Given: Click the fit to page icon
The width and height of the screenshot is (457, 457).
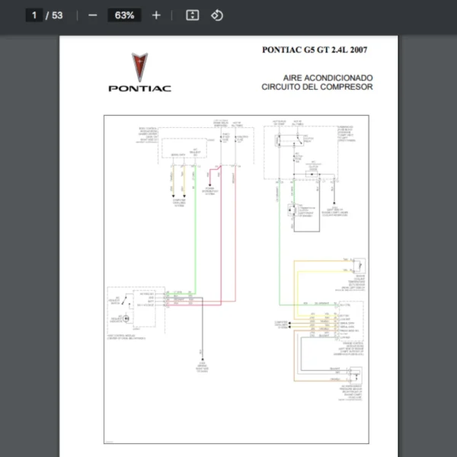Looking at the screenshot, I should pos(193,15).
